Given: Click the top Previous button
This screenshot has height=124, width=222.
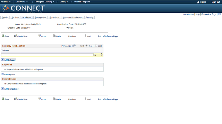Looking at the screenshot, I should point(72,36).
